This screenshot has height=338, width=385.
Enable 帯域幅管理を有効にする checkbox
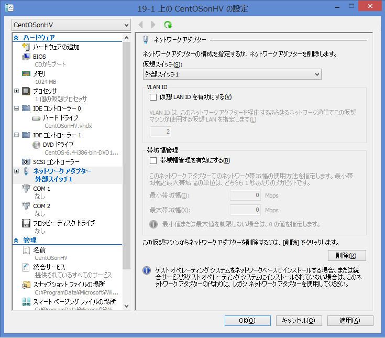click(x=153, y=161)
